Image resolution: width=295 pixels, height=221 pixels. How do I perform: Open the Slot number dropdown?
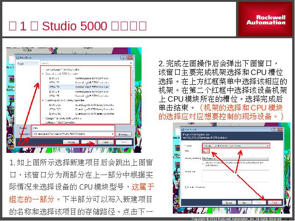pyautogui.click(x=206, y=151)
